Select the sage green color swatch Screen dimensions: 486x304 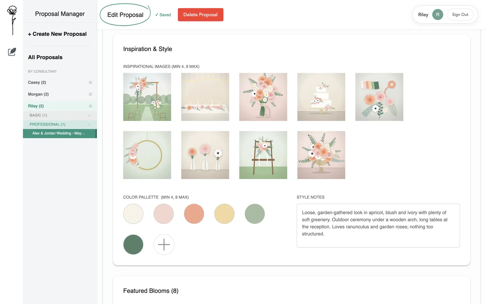(255, 214)
